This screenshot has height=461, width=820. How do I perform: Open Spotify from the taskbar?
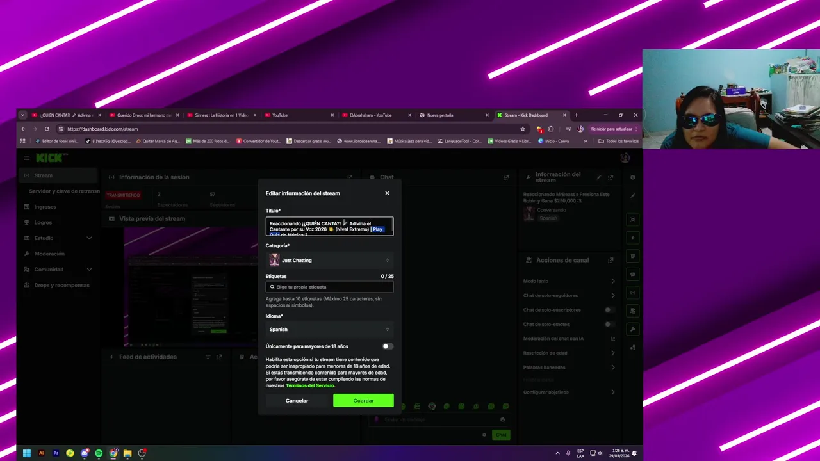coord(99,453)
